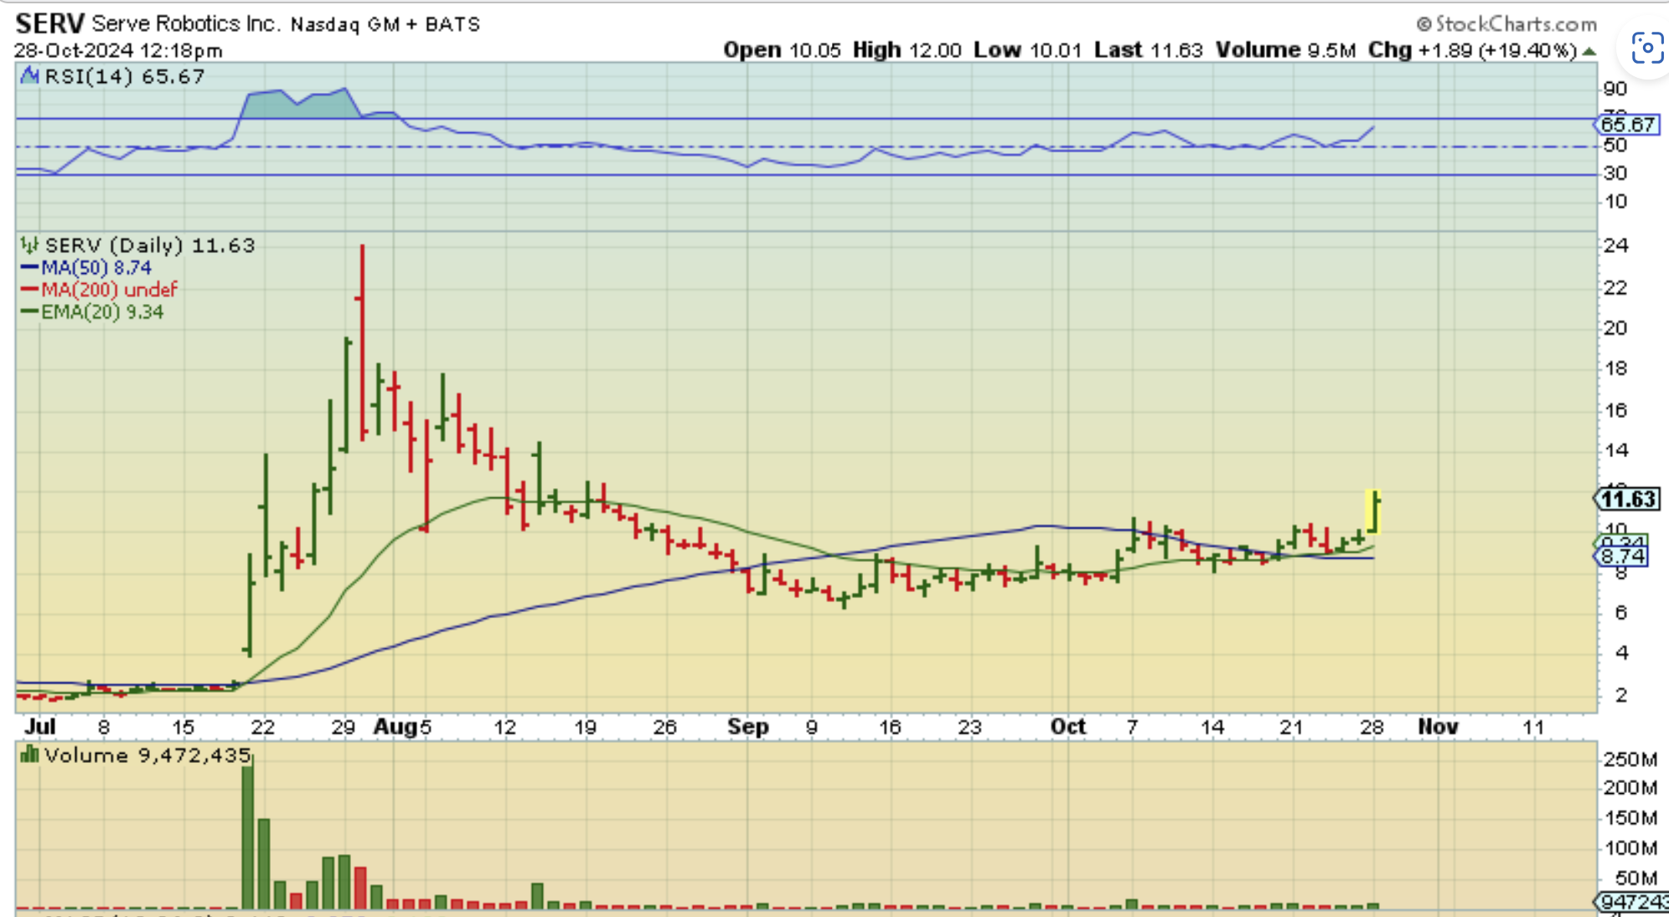The width and height of the screenshot is (1669, 917).
Task: Click the 65.67 RSI value tag on axis
Action: click(x=1626, y=125)
